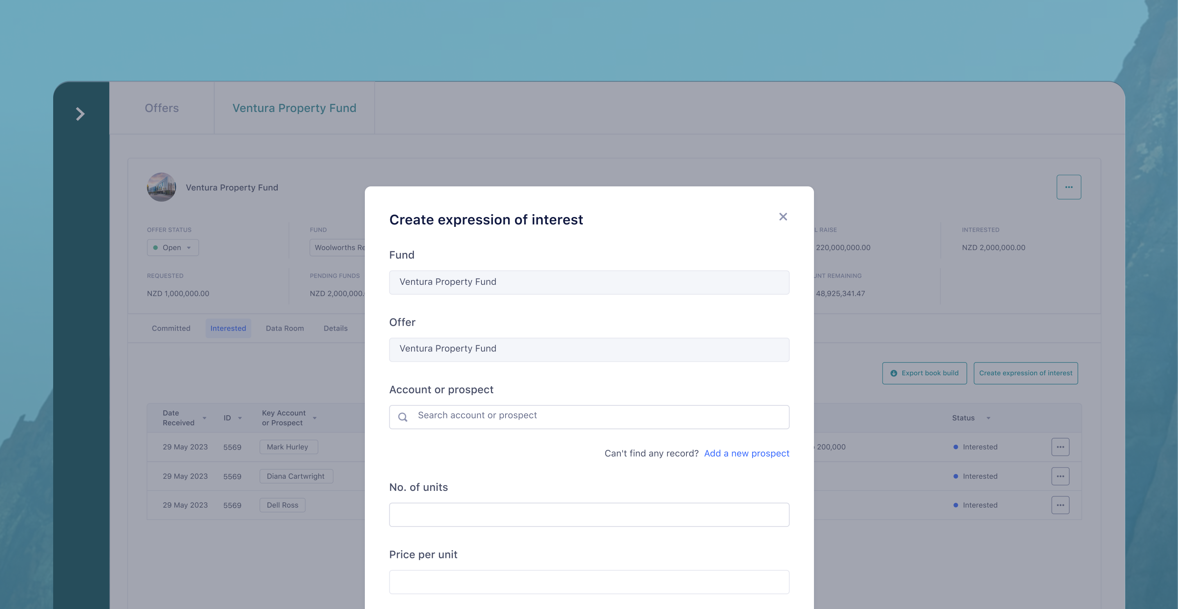
Task: Go to the Offers breadcrumb tab
Action: tap(162, 108)
